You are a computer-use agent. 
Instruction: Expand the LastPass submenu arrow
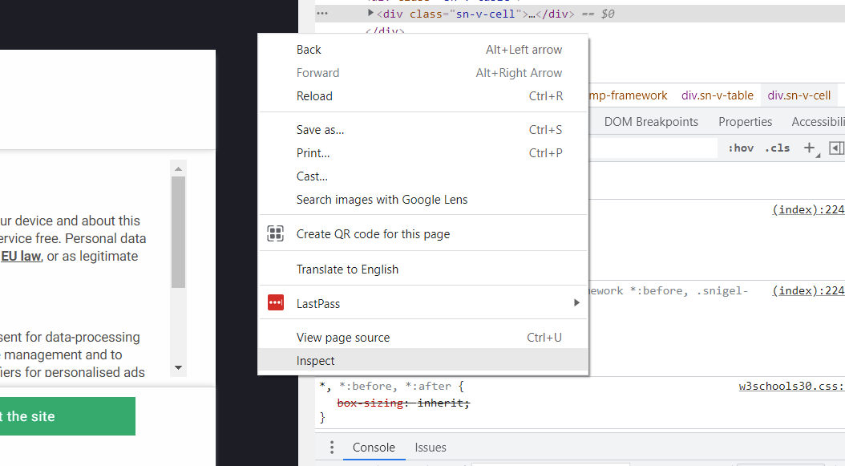point(576,303)
